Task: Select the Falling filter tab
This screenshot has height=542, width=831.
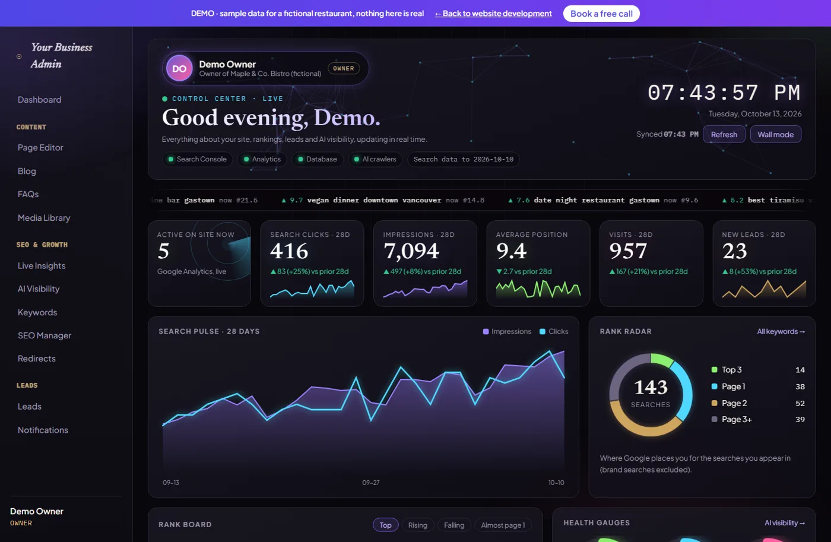Action: point(454,525)
